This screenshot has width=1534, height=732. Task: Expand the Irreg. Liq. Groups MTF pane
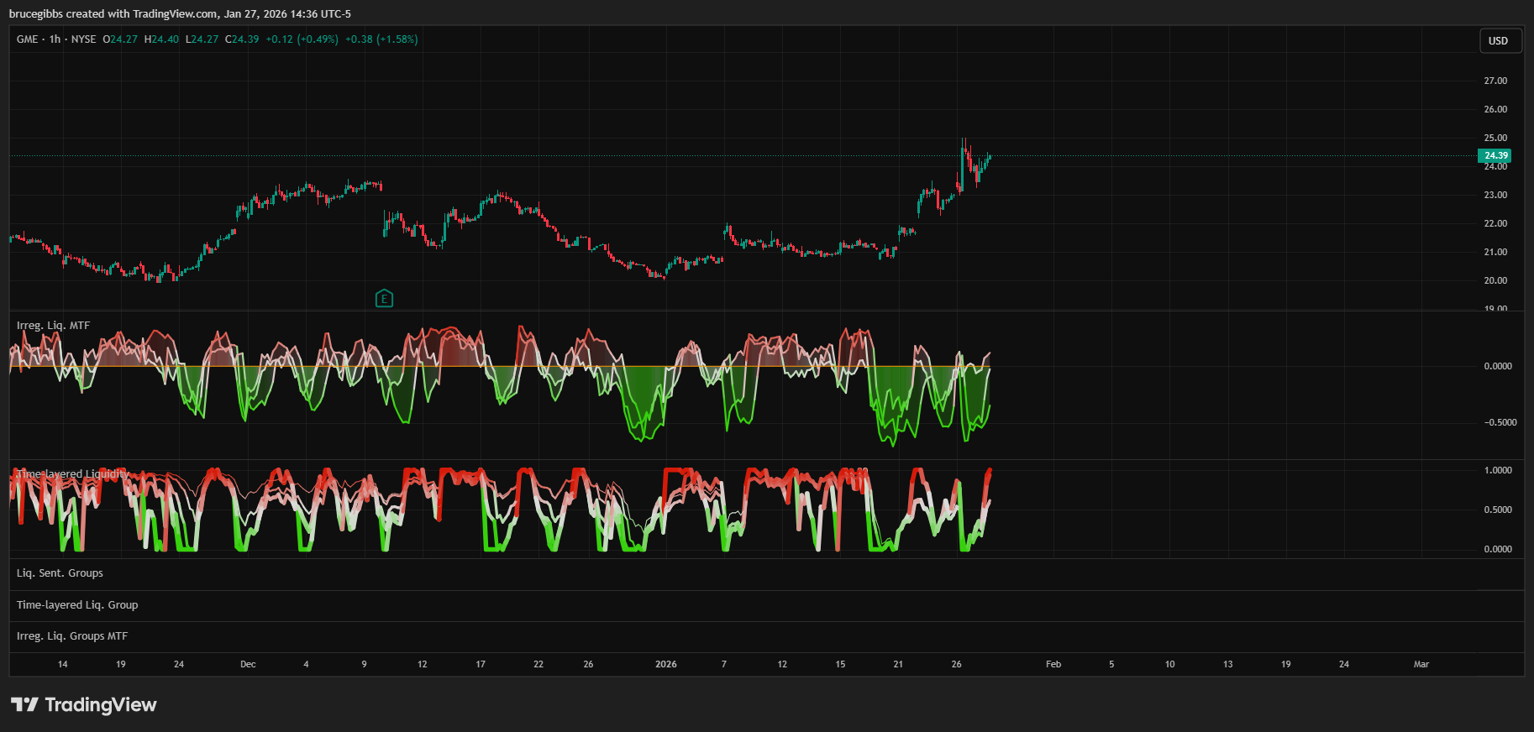[x=72, y=636]
